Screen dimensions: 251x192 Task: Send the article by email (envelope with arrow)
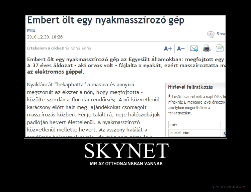click(x=194, y=48)
